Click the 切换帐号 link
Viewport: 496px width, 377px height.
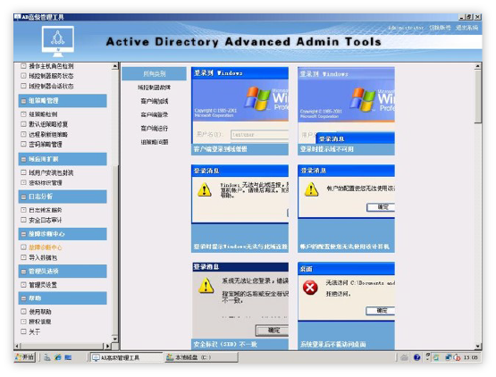[x=440, y=28]
